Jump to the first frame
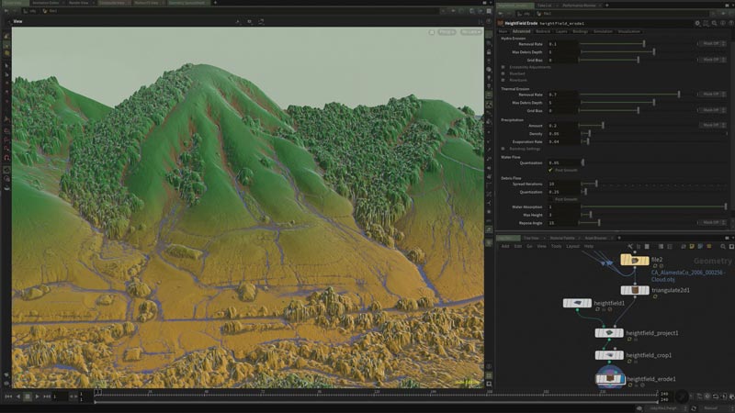The image size is (735, 413). click(8, 396)
